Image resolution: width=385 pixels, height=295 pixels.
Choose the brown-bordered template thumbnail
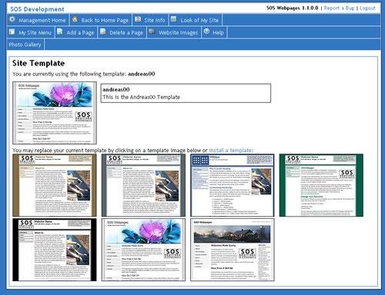click(x=55, y=185)
